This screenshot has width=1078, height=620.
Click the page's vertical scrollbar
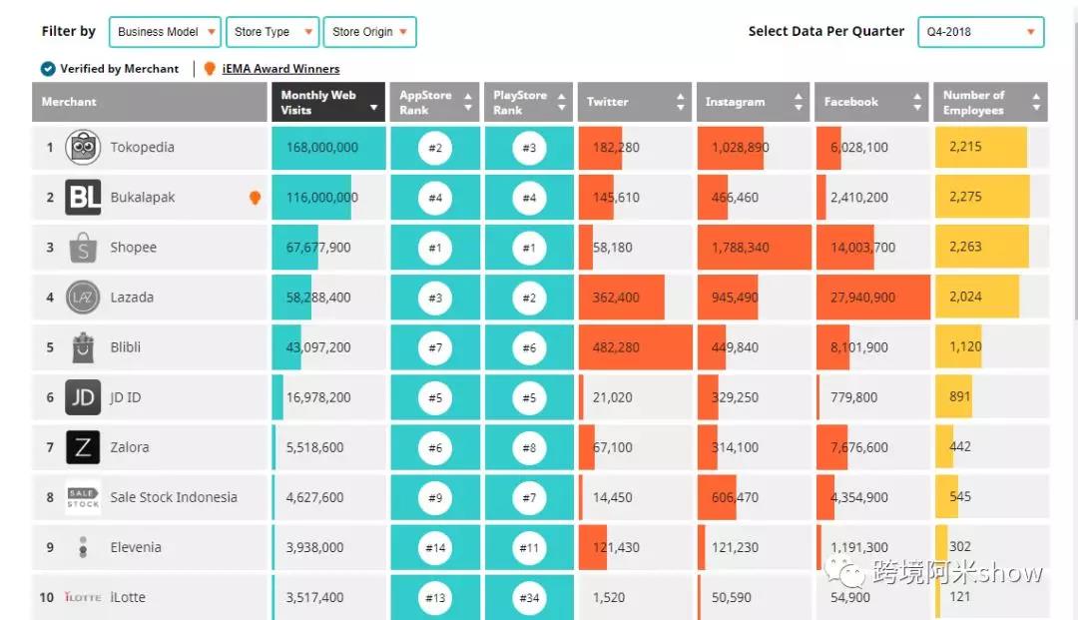(x=1072, y=200)
